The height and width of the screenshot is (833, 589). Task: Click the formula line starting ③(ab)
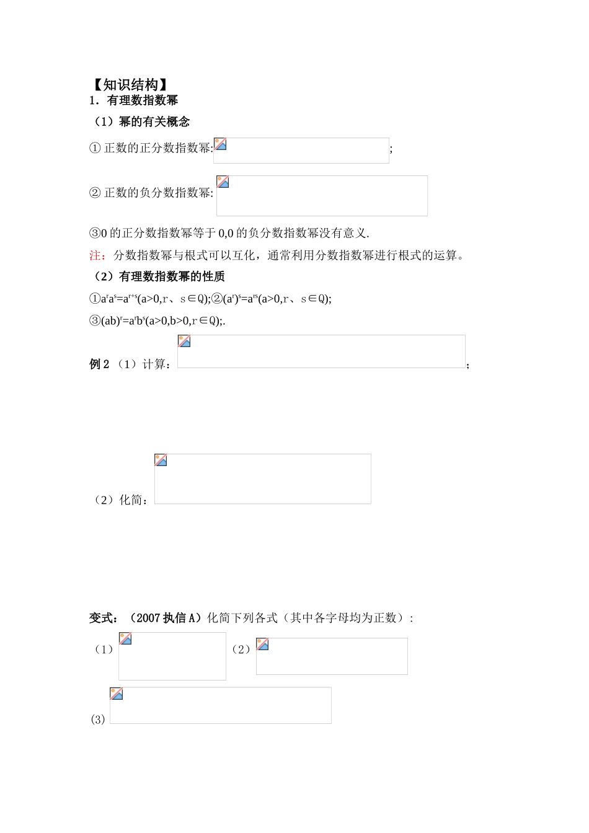[x=157, y=321]
